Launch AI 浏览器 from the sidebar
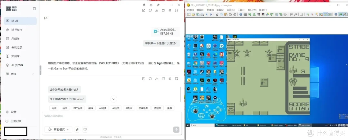 click(20, 65)
